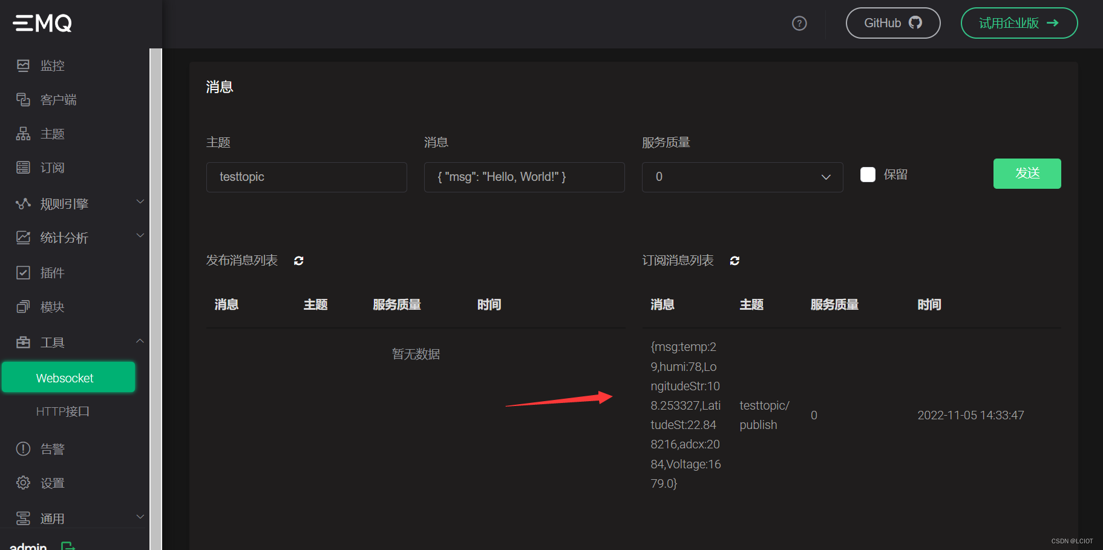Expand the 规则引擎 submenu chevron
1103x550 pixels.
(x=140, y=201)
